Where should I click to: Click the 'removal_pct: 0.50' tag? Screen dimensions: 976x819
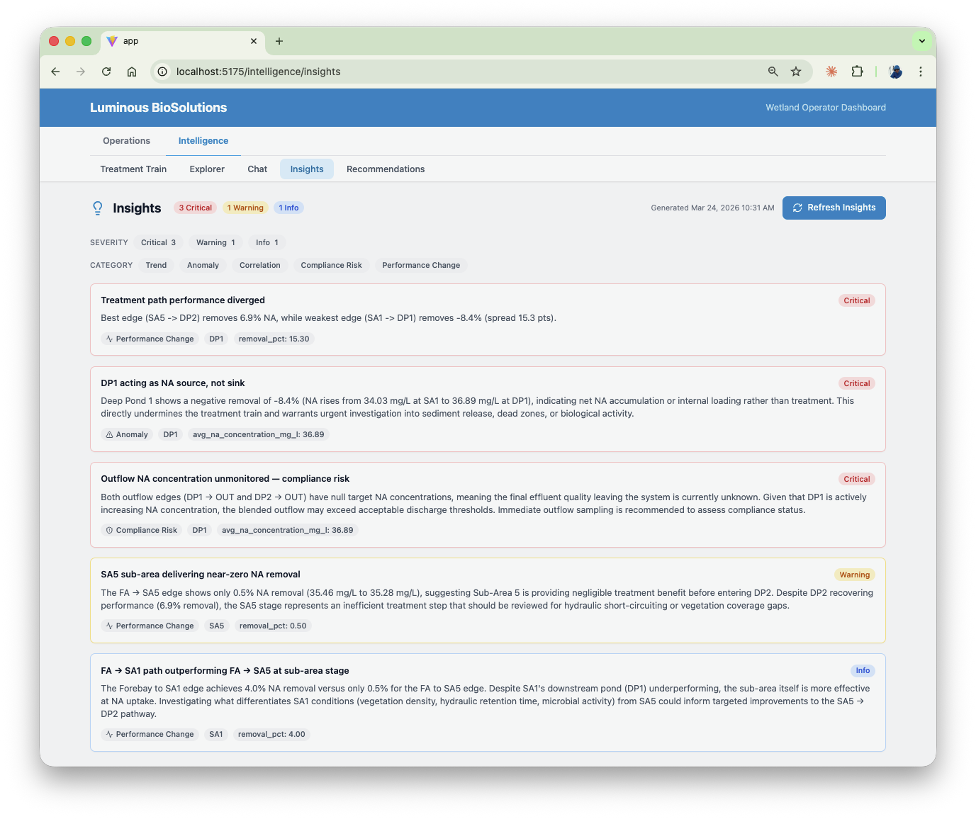(273, 626)
